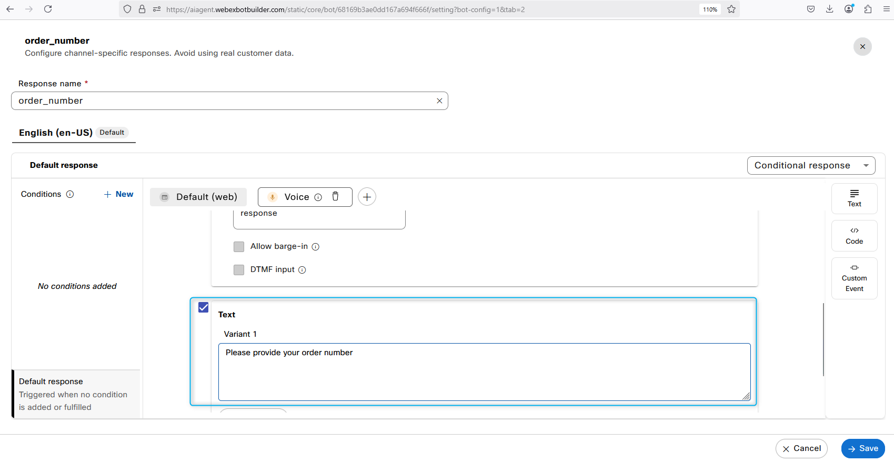Viewport: 894px width, 462px height.
Task: Click the Variant 1 text area
Action: tap(484, 371)
